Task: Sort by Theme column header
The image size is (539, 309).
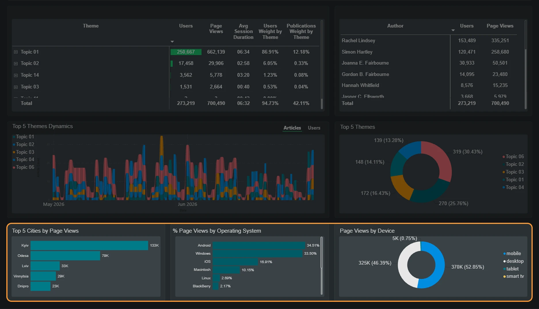Action: point(91,26)
